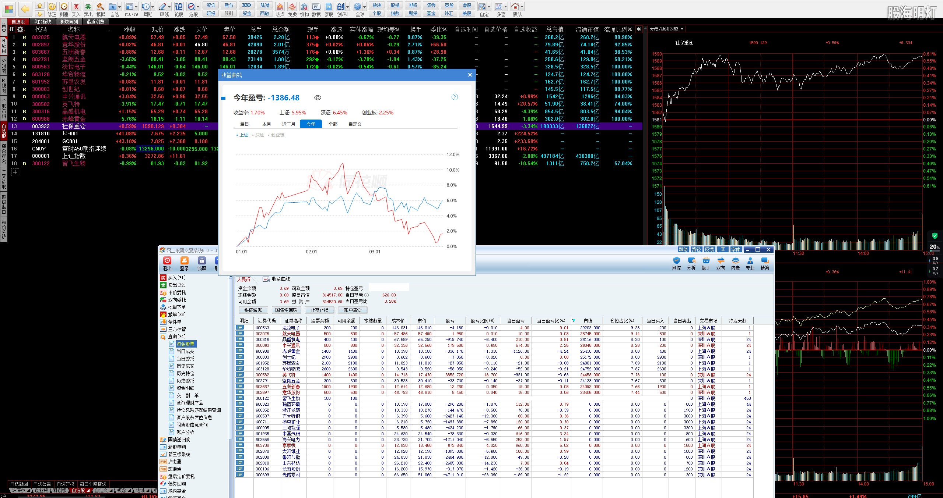Switch to 我的板块 tab
The image size is (943, 498).
pyautogui.click(x=43, y=22)
